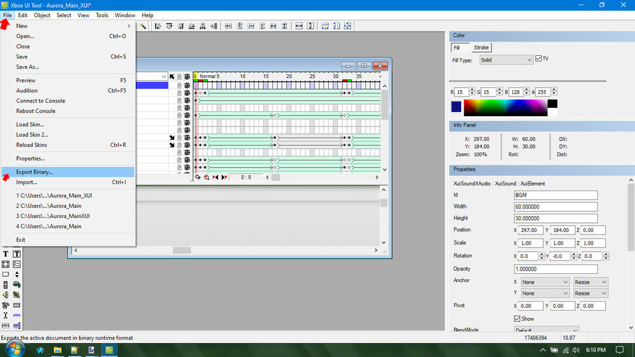Viewport: 635px width, 357px height.
Task: Open Anchor Y None dropdown
Action: (545, 293)
